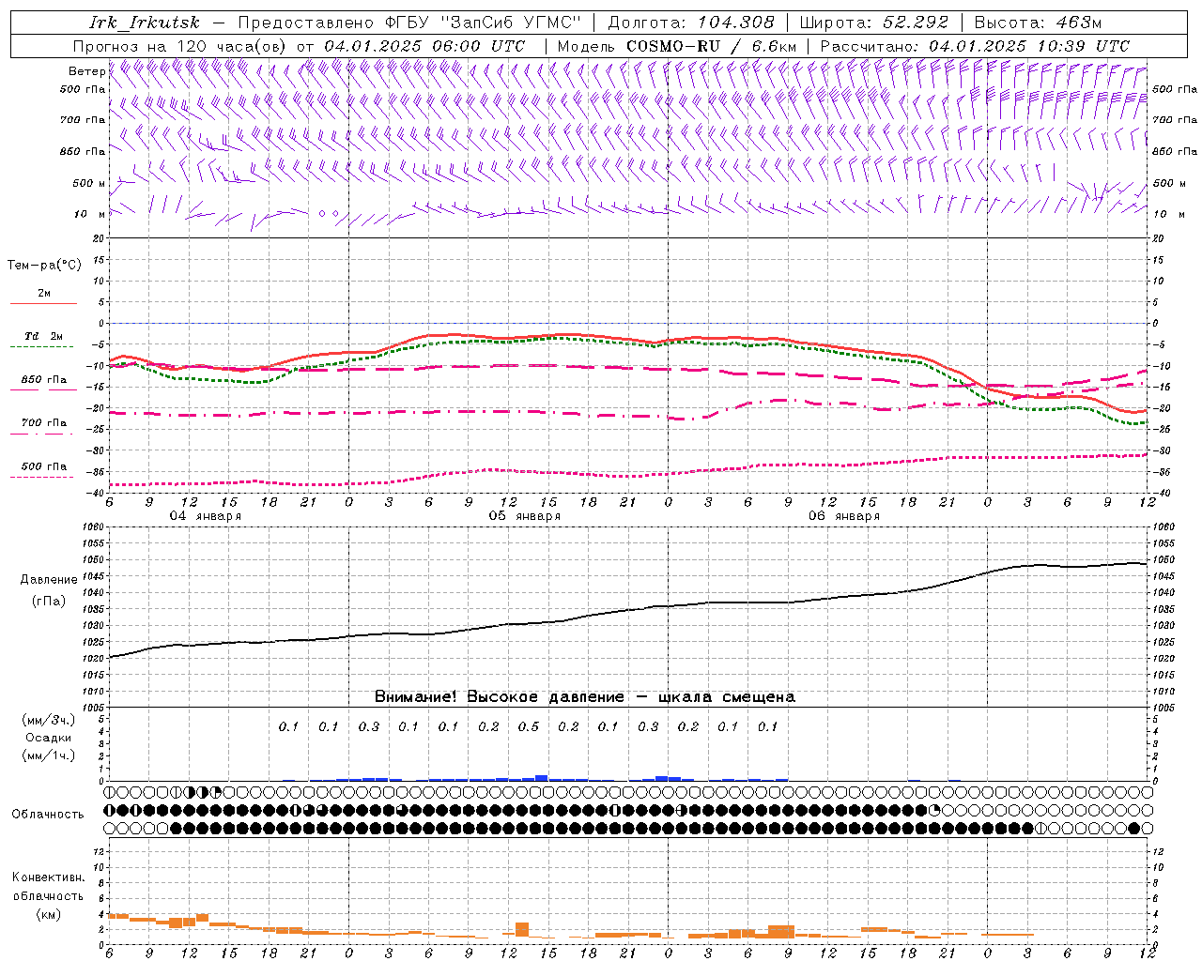Click the 04 января date label
1202x961 pixels.
pos(205,516)
